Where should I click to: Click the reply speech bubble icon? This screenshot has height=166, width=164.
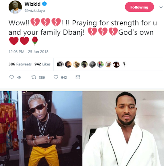click(x=11, y=77)
